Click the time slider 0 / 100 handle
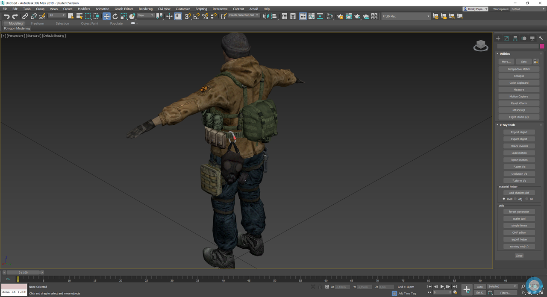 [x=23, y=272]
